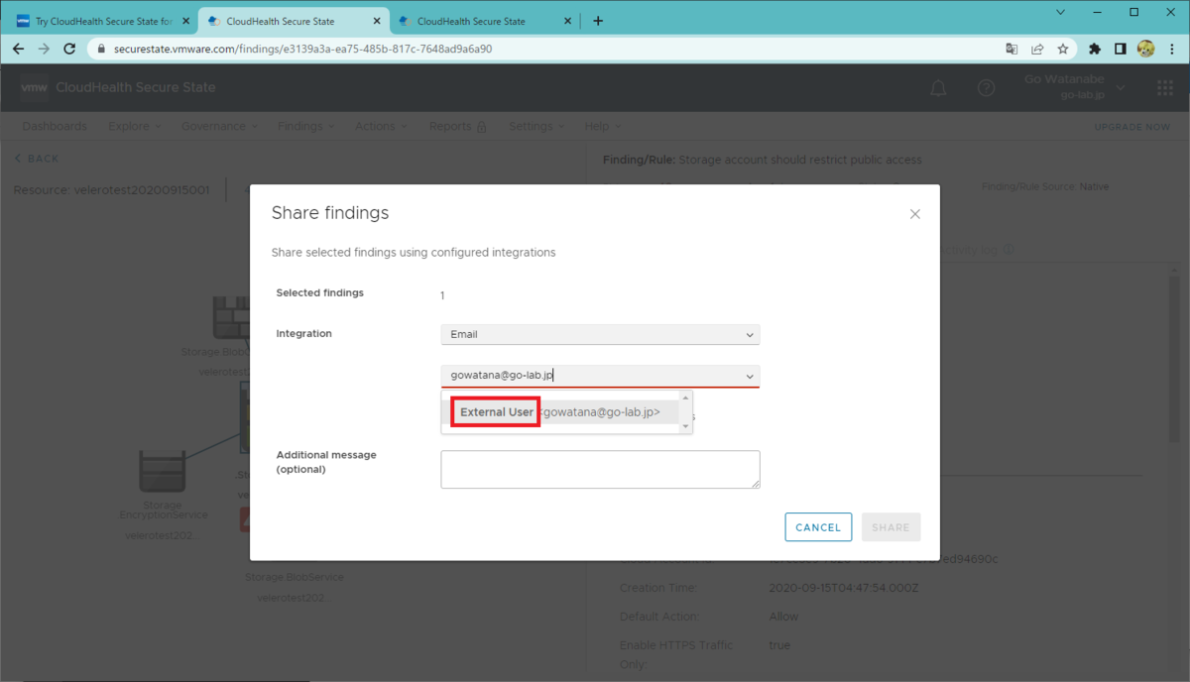This screenshot has width=1190, height=682.
Task: Open the Reports menu
Action: point(458,126)
